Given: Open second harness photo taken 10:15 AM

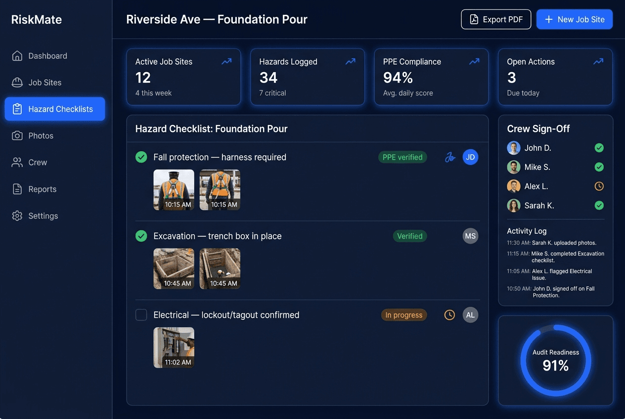Looking at the screenshot, I should pyautogui.click(x=220, y=190).
